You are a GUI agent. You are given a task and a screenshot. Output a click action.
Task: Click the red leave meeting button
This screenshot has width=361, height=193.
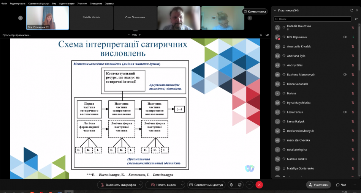[x=259, y=185]
